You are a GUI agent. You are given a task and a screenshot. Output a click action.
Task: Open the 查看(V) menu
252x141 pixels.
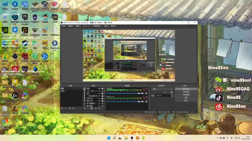pyautogui.click(x=78, y=26)
